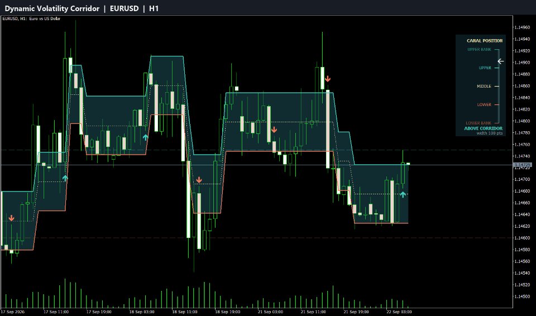The image size is (536, 316).
Task: Click the 1.14900 price axis label
Action: [x=521, y=63]
